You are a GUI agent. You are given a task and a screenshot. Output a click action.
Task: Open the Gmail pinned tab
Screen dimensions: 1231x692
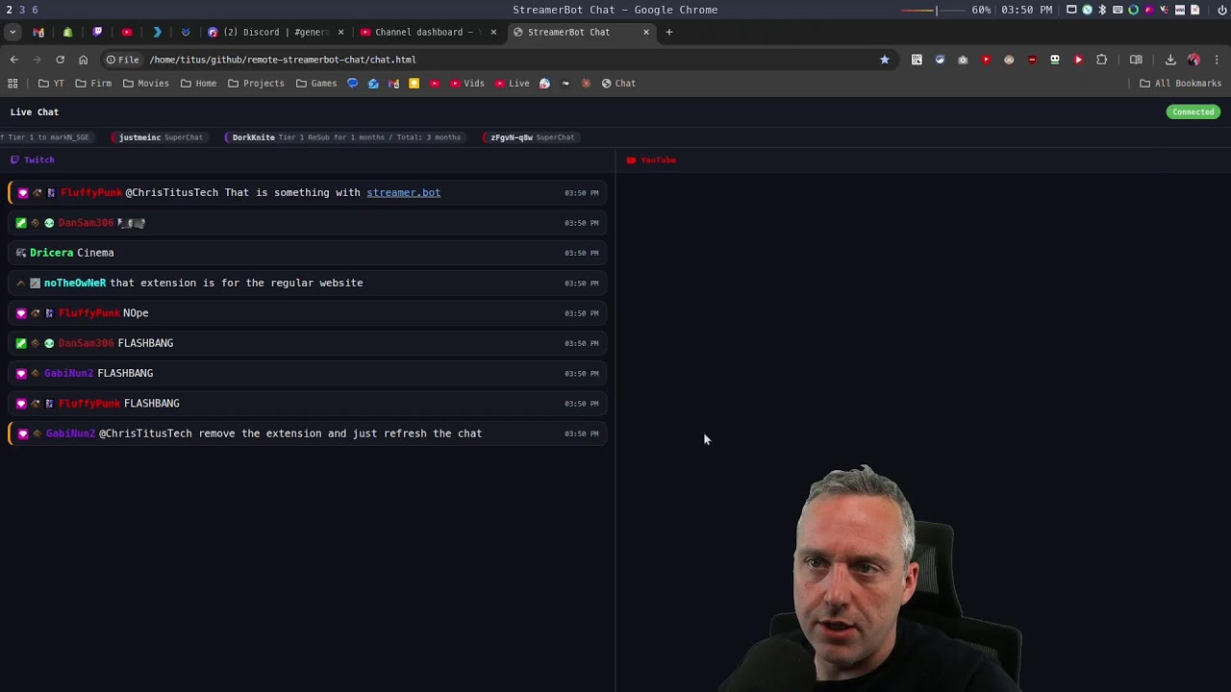tap(38, 32)
